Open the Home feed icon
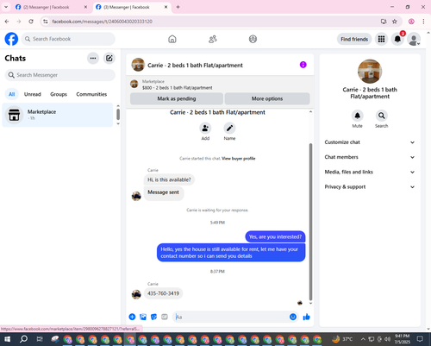Image resolution: width=431 pixels, height=346 pixels. 172,39
